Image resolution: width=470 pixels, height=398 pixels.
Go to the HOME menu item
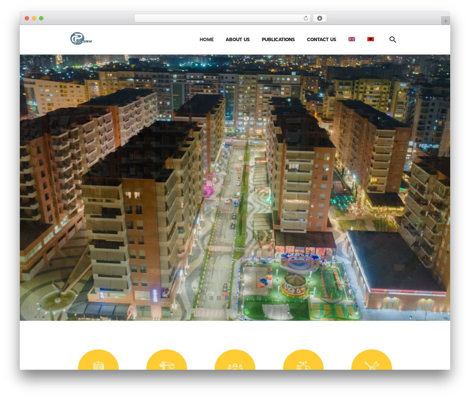pyautogui.click(x=207, y=39)
